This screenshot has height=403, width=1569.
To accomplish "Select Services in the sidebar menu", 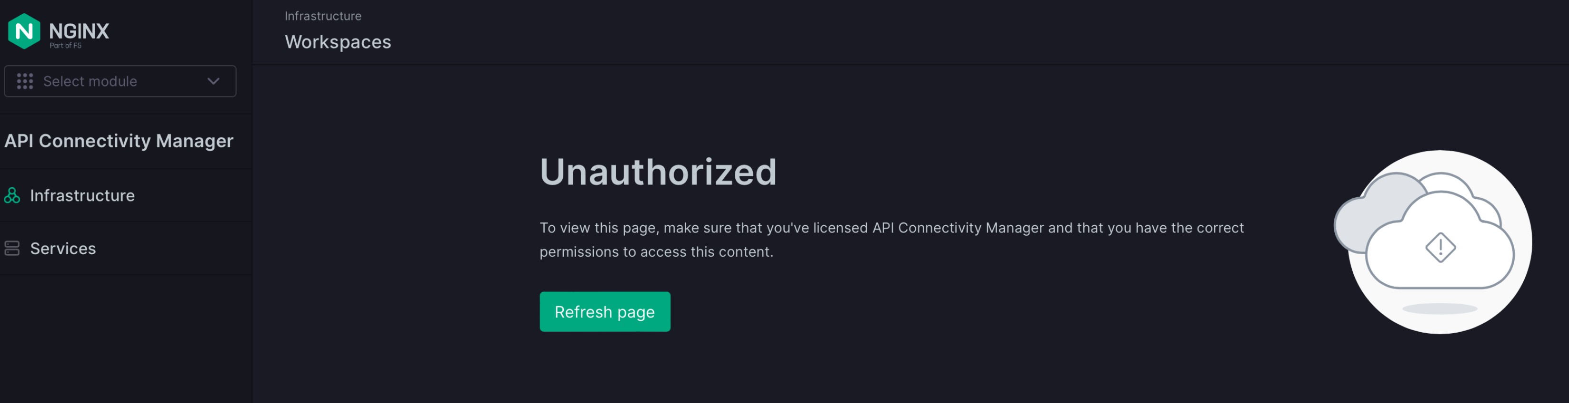I will point(63,248).
